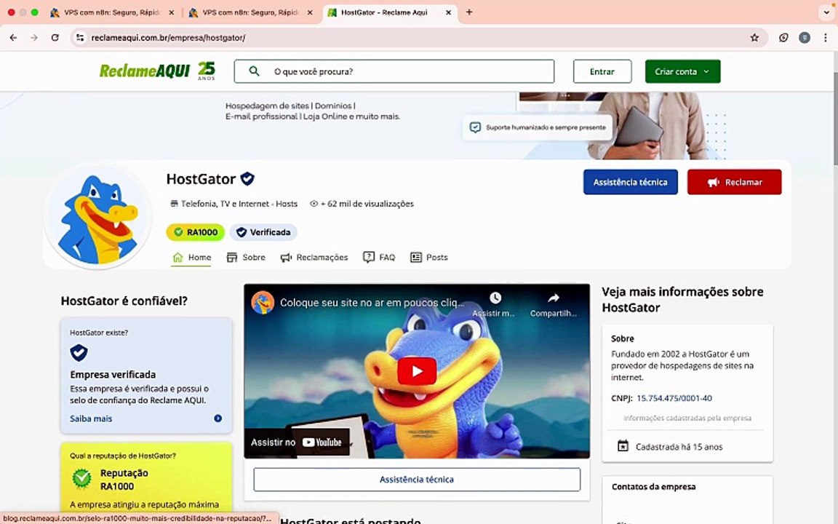Open the browser extensions icon
The width and height of the screenshot is (838, 524).
[x=783, y=37]
